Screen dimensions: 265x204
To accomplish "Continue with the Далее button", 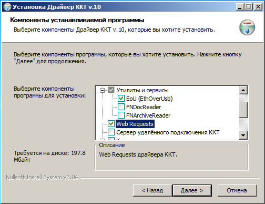I will (x=192, y=190).
